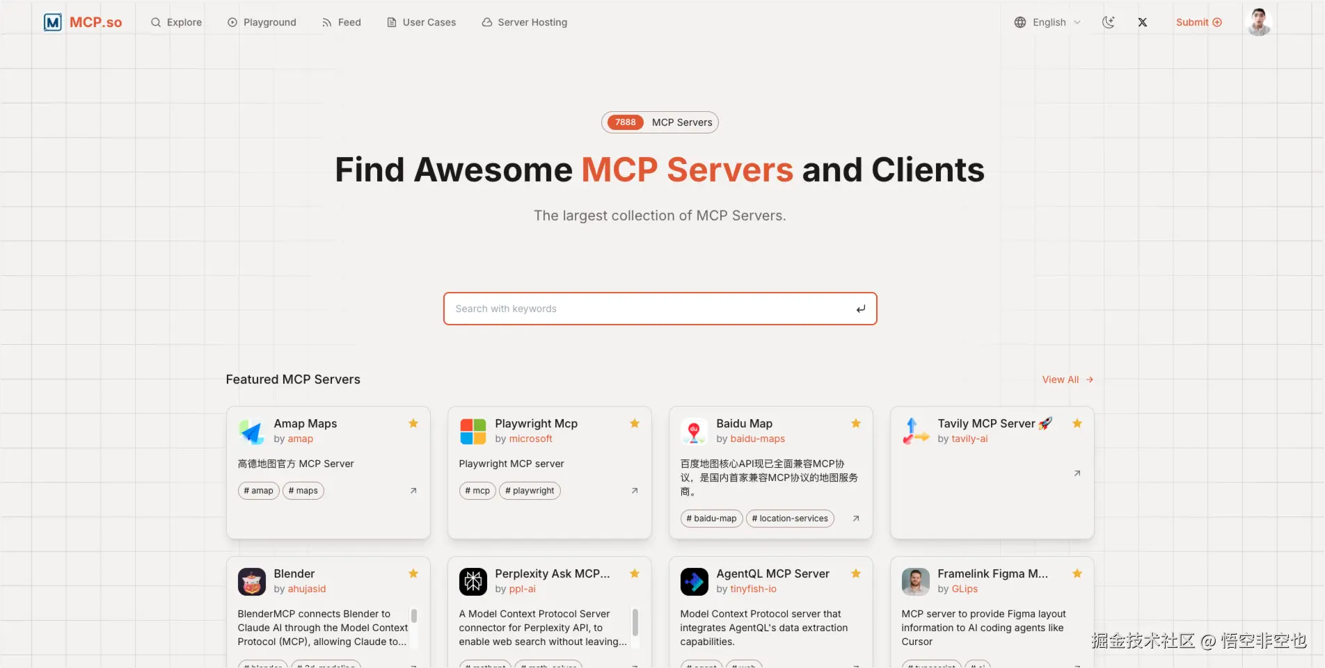Viewport: 1325px width, 668px height.
Task: Open the Blender card title
Action: tap(294, 573)
